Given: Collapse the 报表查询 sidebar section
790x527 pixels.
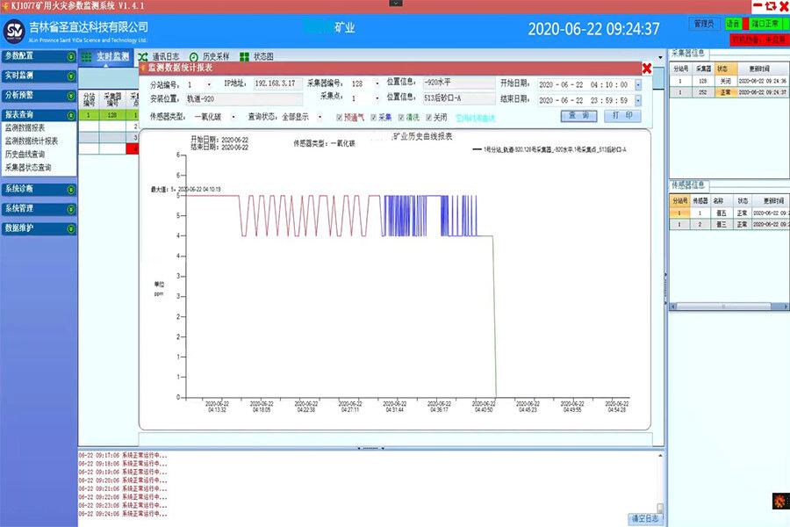Looking at the screenshot, I should tap(71, 115).
